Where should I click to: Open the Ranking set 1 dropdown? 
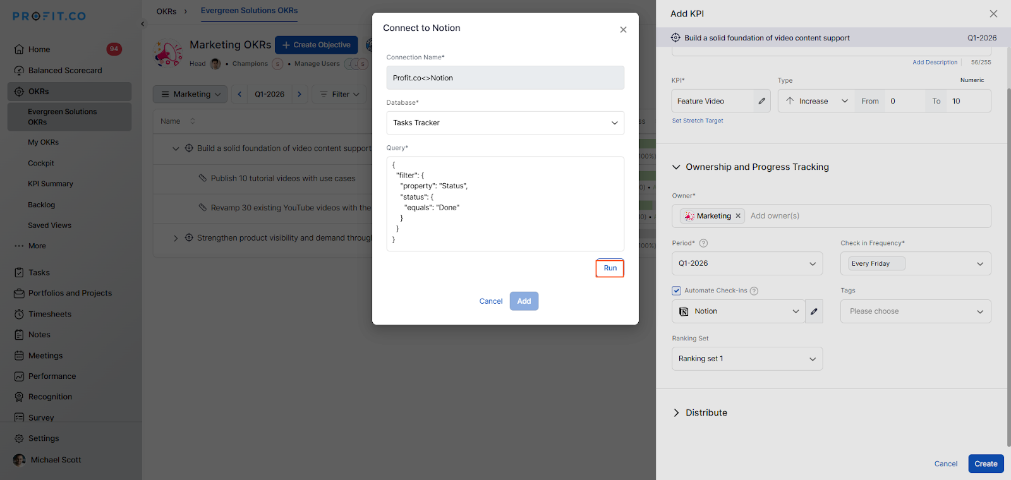747,359
